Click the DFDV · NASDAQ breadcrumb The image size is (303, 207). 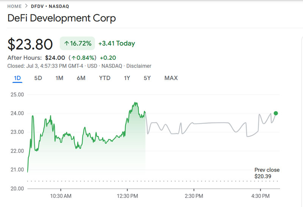coord(50,6)
